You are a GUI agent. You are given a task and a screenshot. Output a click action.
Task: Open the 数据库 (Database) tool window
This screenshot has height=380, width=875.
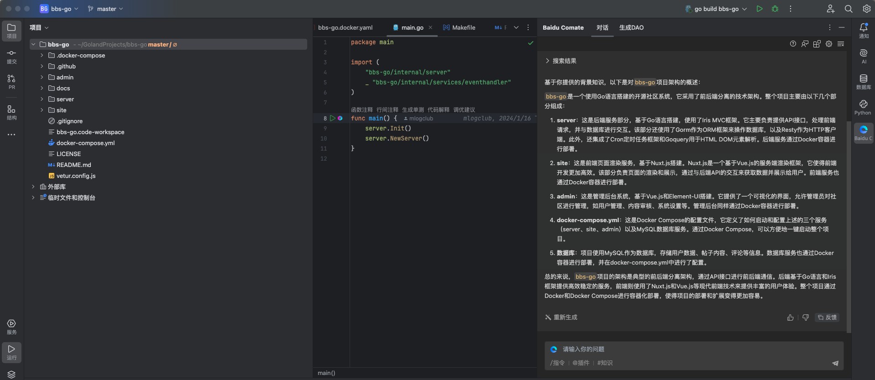[x=864, y=82]
